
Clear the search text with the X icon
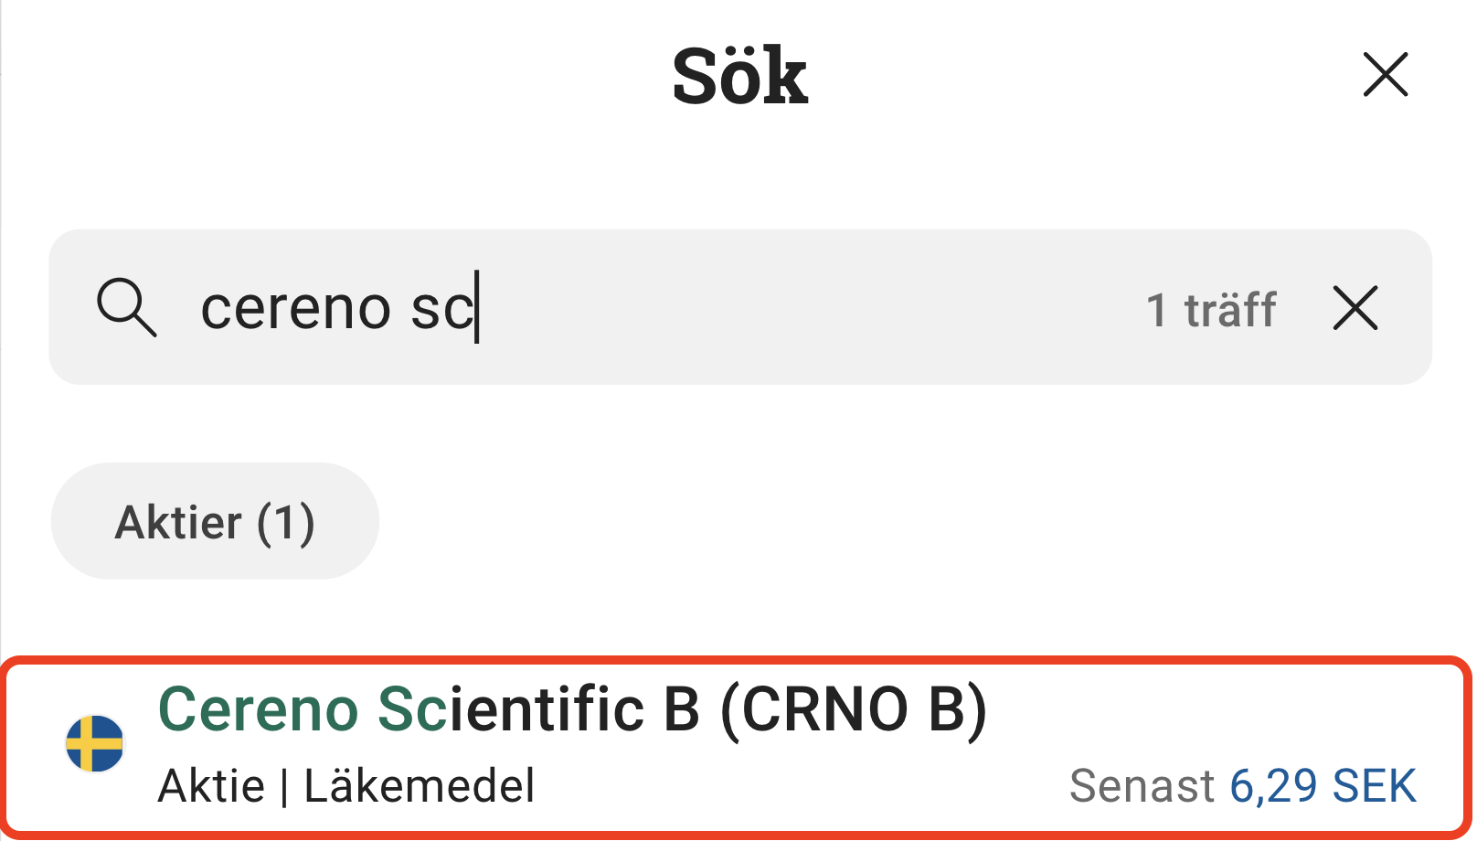(1355, 307)
